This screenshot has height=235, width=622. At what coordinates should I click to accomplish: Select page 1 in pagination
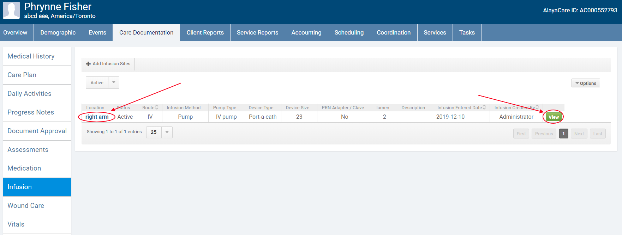(563, 134)
